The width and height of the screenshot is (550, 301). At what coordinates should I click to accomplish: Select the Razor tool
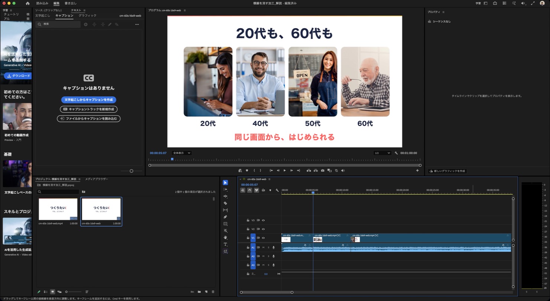225,203
